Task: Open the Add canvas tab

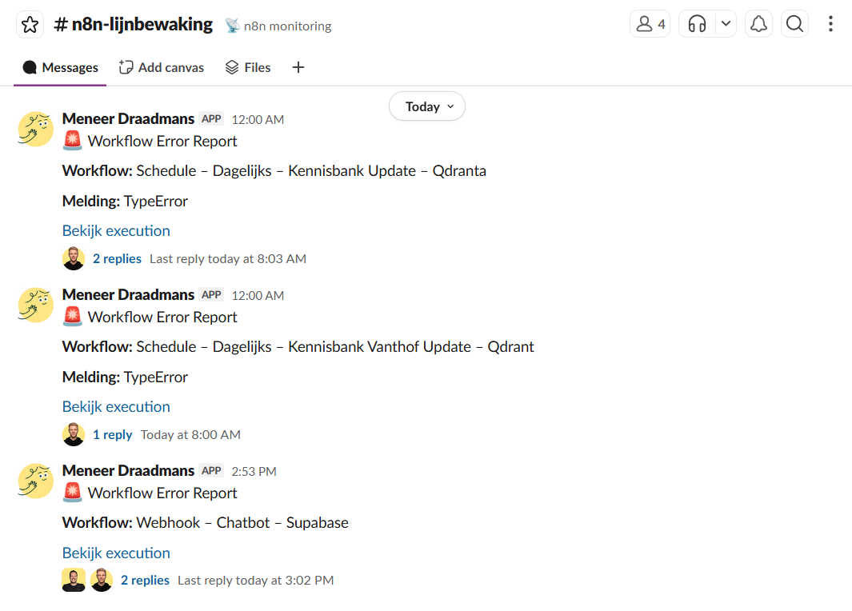Action: click(x=161, y=67)
